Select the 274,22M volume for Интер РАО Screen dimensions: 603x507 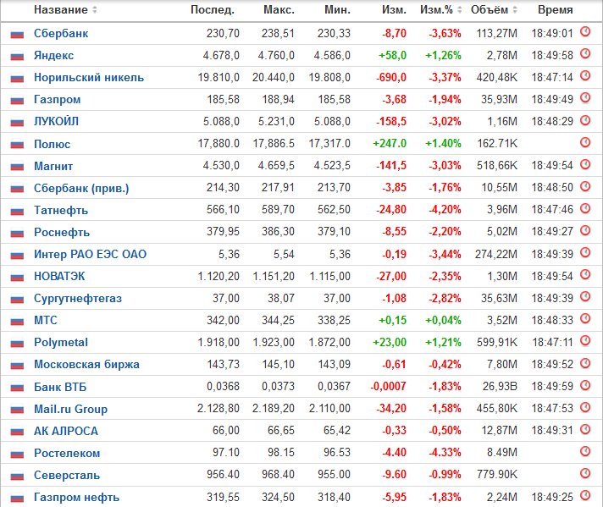(496, 254)
